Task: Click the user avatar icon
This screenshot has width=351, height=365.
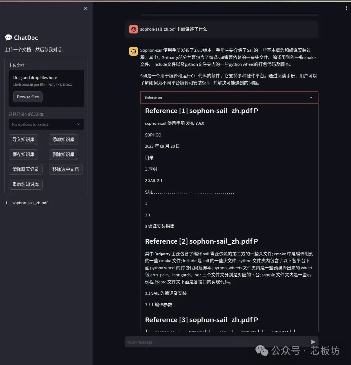Action: (133, 29)
